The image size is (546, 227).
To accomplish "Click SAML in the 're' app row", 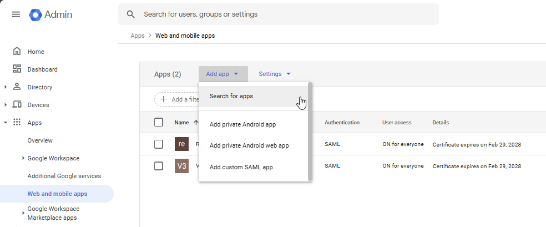I will pyautogui.click(x=332, y=144).
